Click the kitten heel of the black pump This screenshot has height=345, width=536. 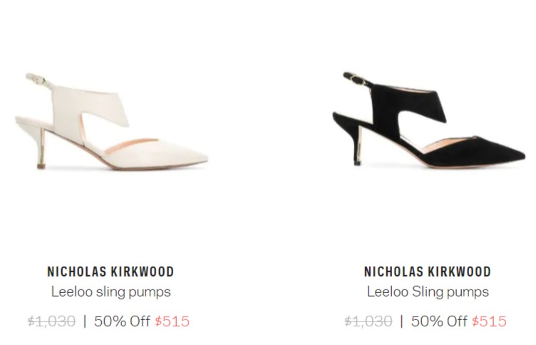(x=358, y=145)
